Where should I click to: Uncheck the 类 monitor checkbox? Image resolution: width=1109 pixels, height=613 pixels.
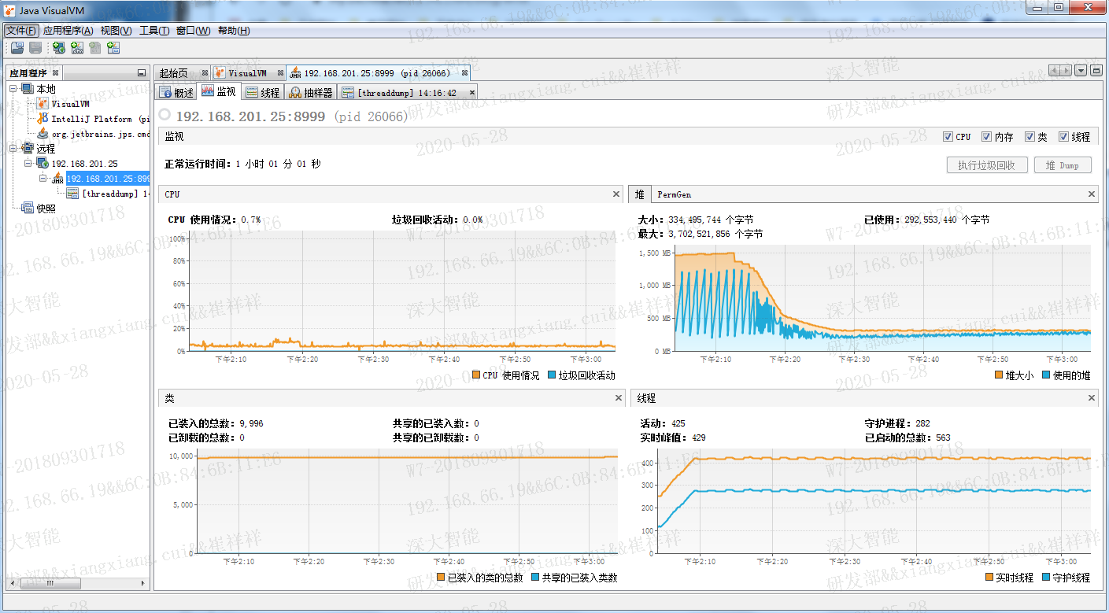click(x=1030, y=137)
